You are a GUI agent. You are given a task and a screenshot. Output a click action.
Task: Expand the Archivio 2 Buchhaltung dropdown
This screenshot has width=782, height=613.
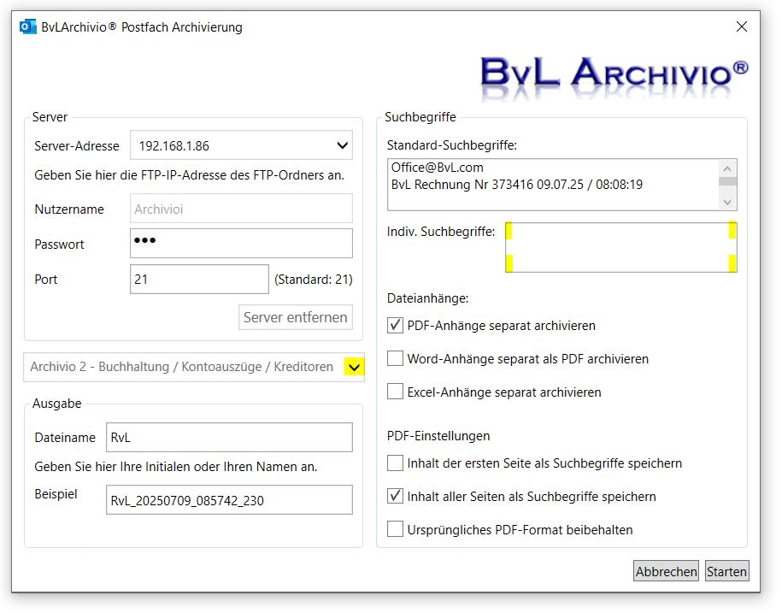[354, 368]
